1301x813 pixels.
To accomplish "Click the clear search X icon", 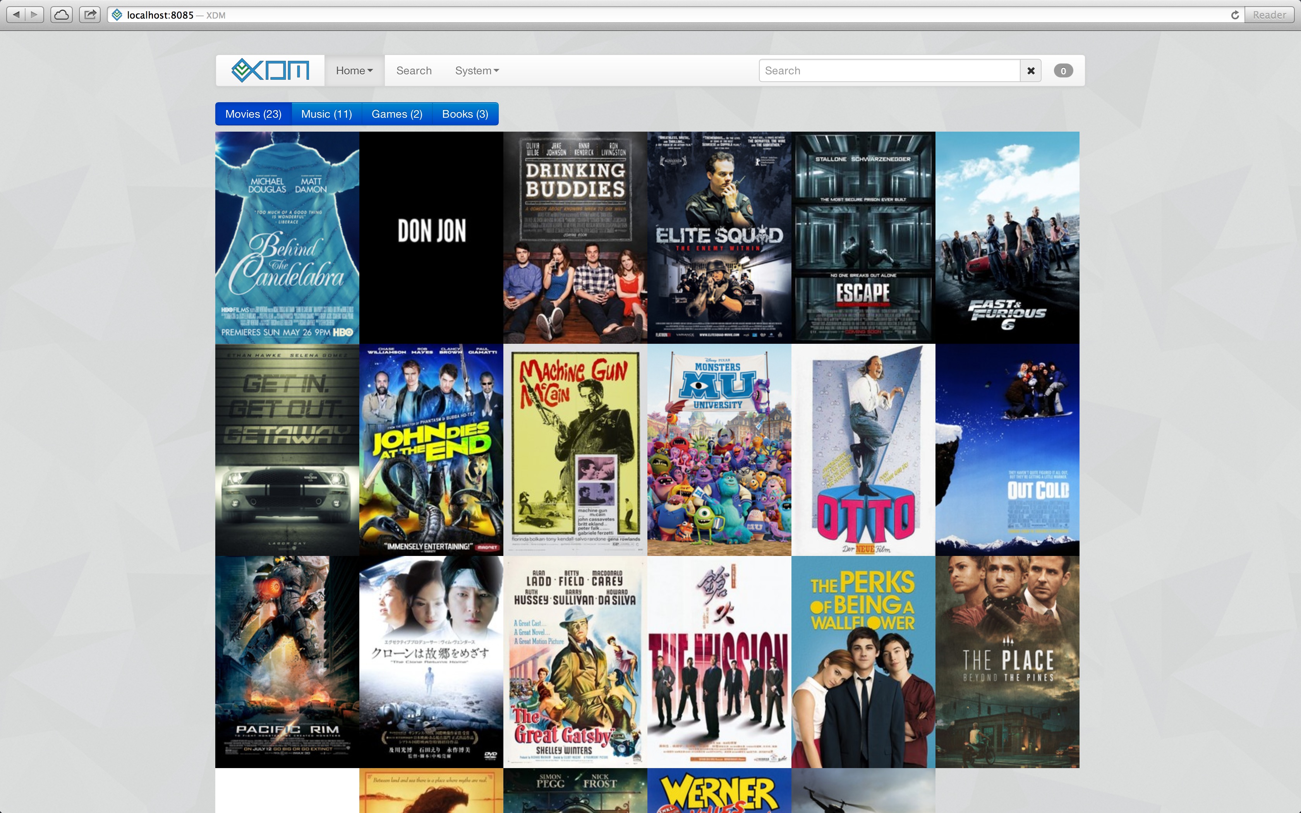I will tap(1030, 70).
